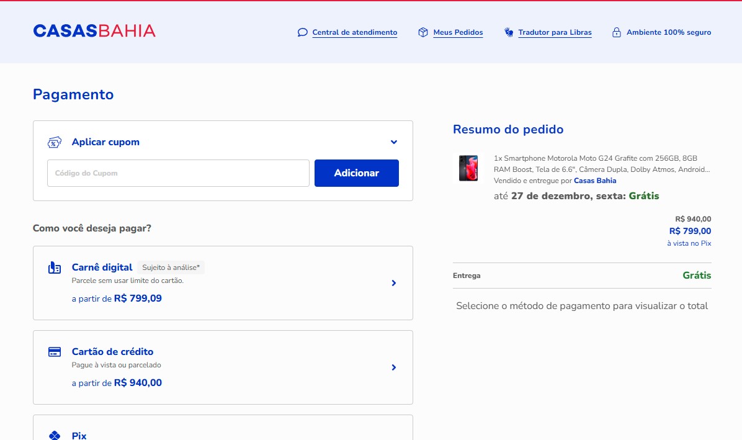
Task: Click the Pagamento page heading
Action: pos(73,94)
